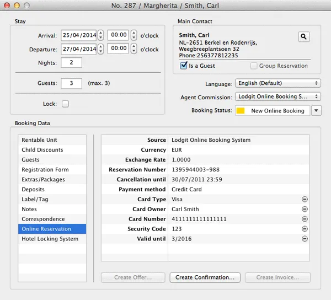Image resolution: width=331 pixels, height=300 pixels.
Task: Select the Online Reservation entry
Action: [x=52, y=229]
